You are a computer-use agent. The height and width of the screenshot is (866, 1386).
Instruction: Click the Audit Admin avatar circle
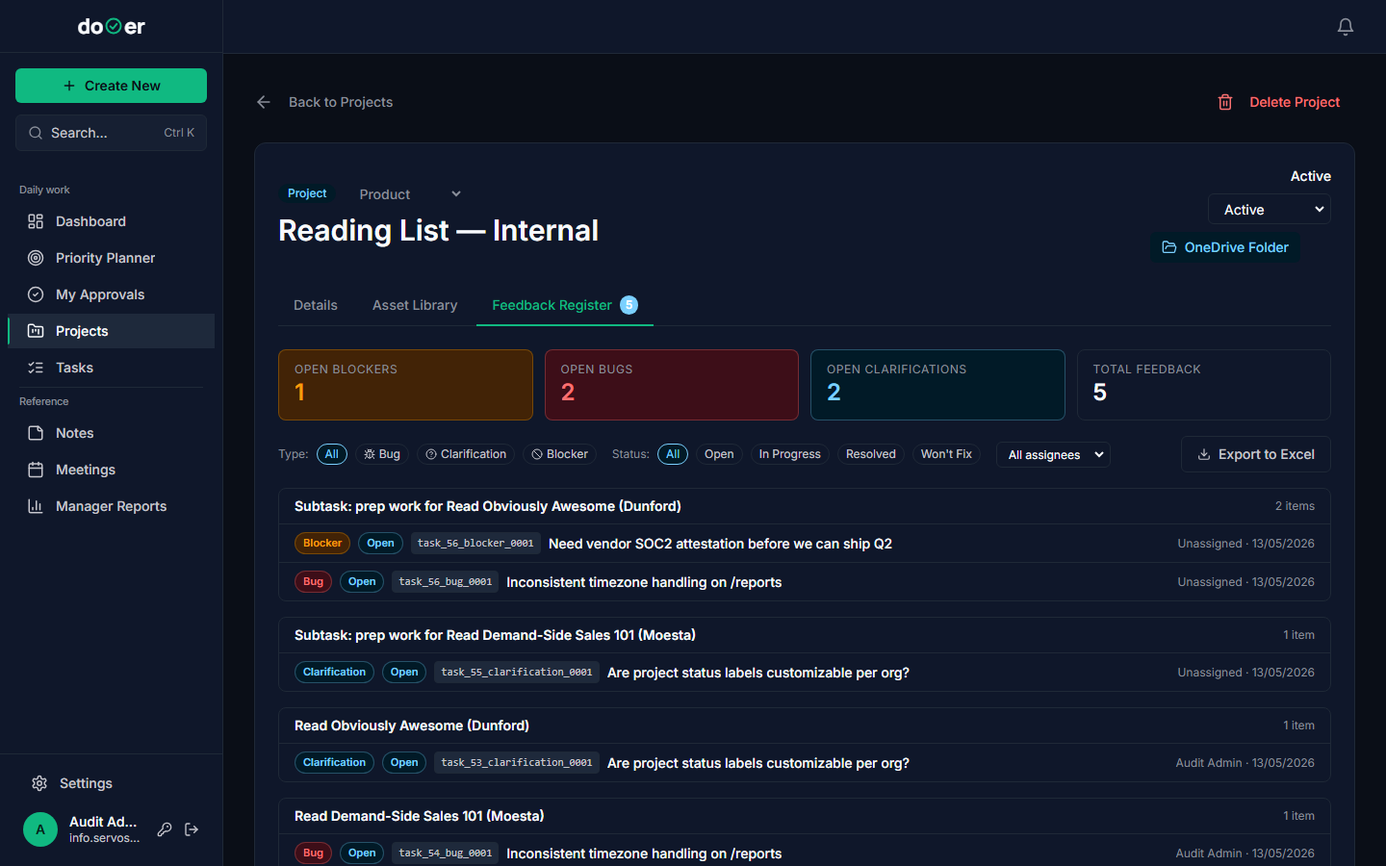point(40,829)
